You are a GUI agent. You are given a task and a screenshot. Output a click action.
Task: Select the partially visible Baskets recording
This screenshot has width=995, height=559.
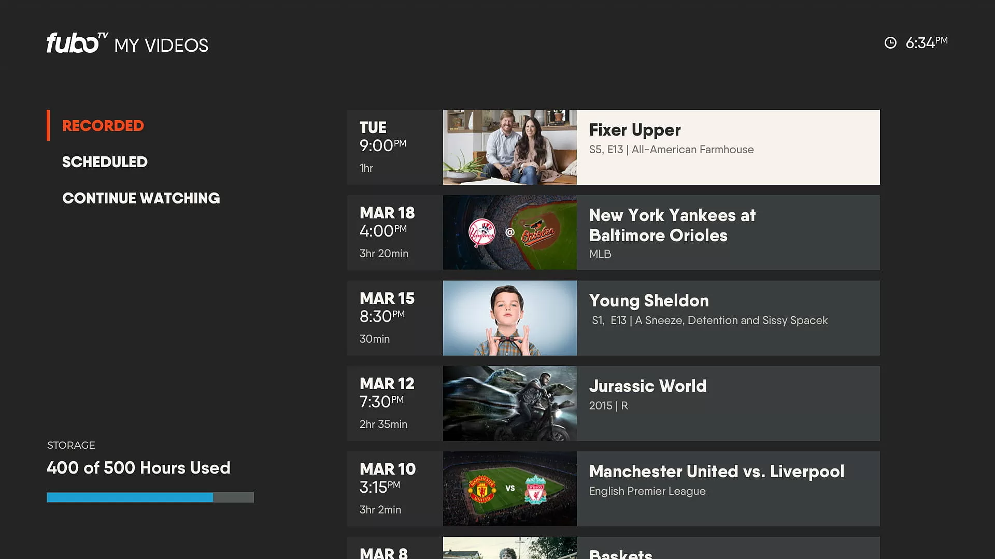613,548
